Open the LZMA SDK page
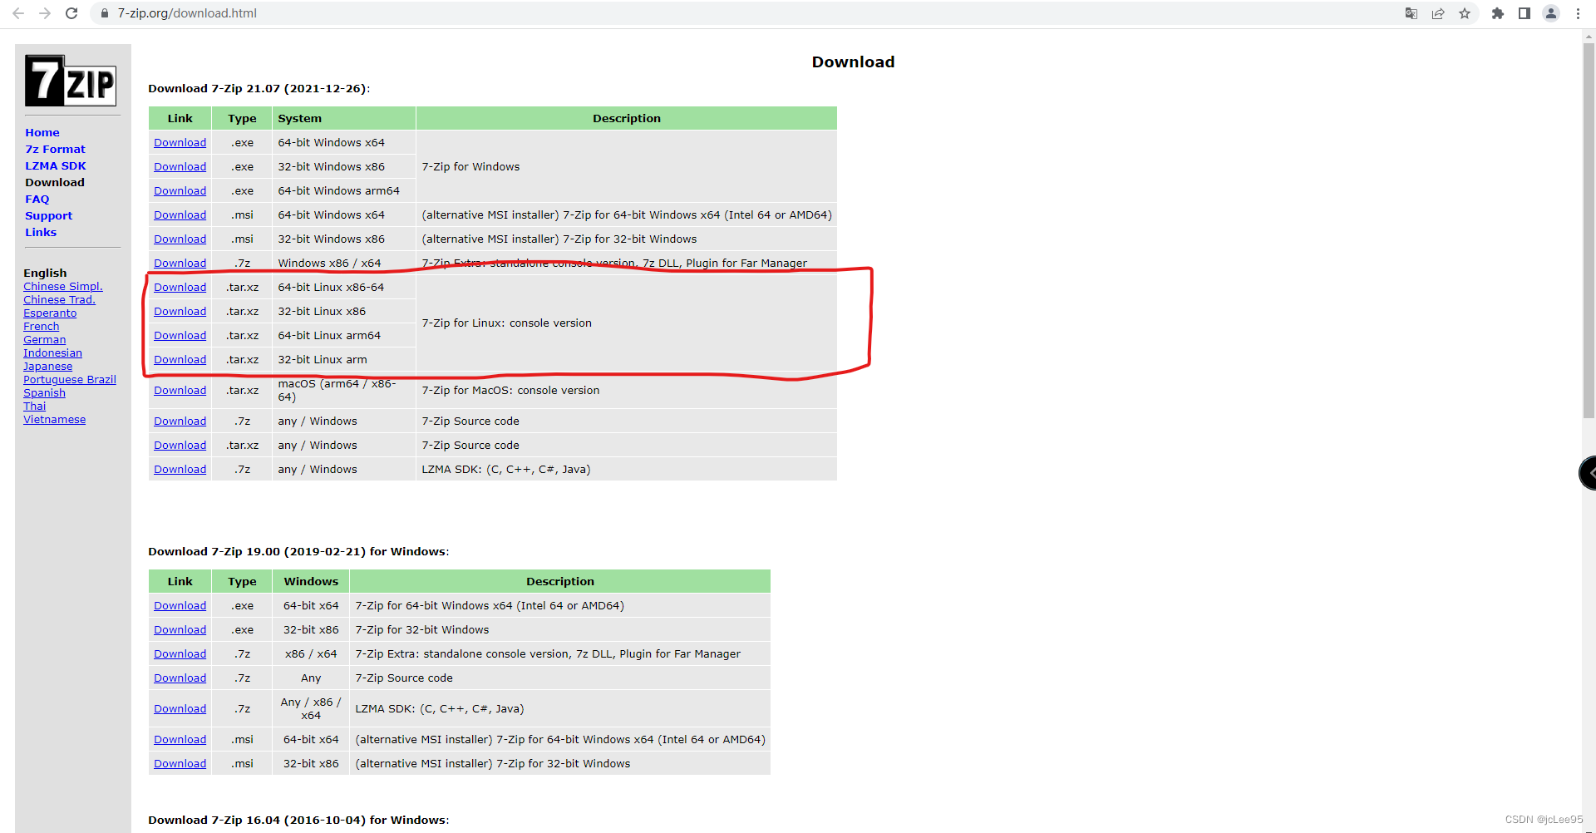The width and height of the screenshot is (1596, 833). [x=56, y=165]
